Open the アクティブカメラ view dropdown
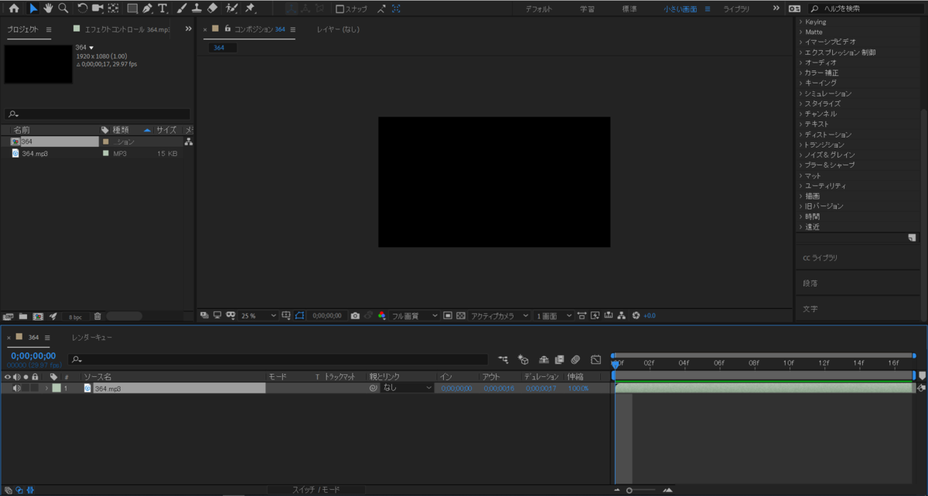This screenshot has width=928, height=496. (499, 316)
